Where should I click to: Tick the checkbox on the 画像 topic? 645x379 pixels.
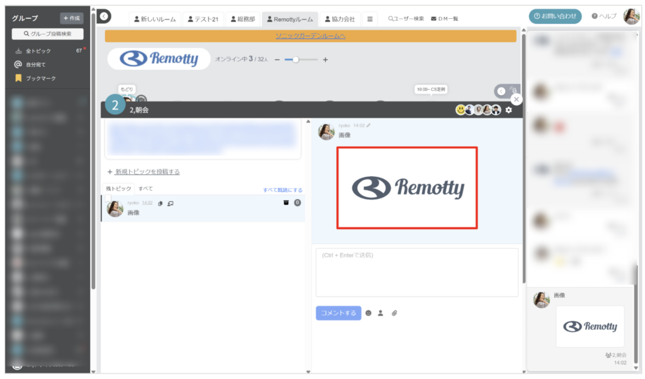108,198
